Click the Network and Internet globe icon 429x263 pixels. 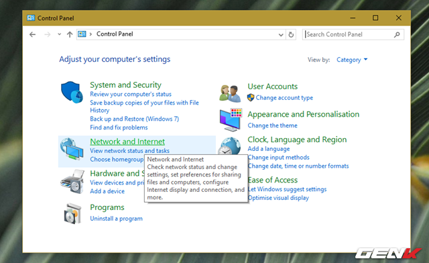coord(72,149)
